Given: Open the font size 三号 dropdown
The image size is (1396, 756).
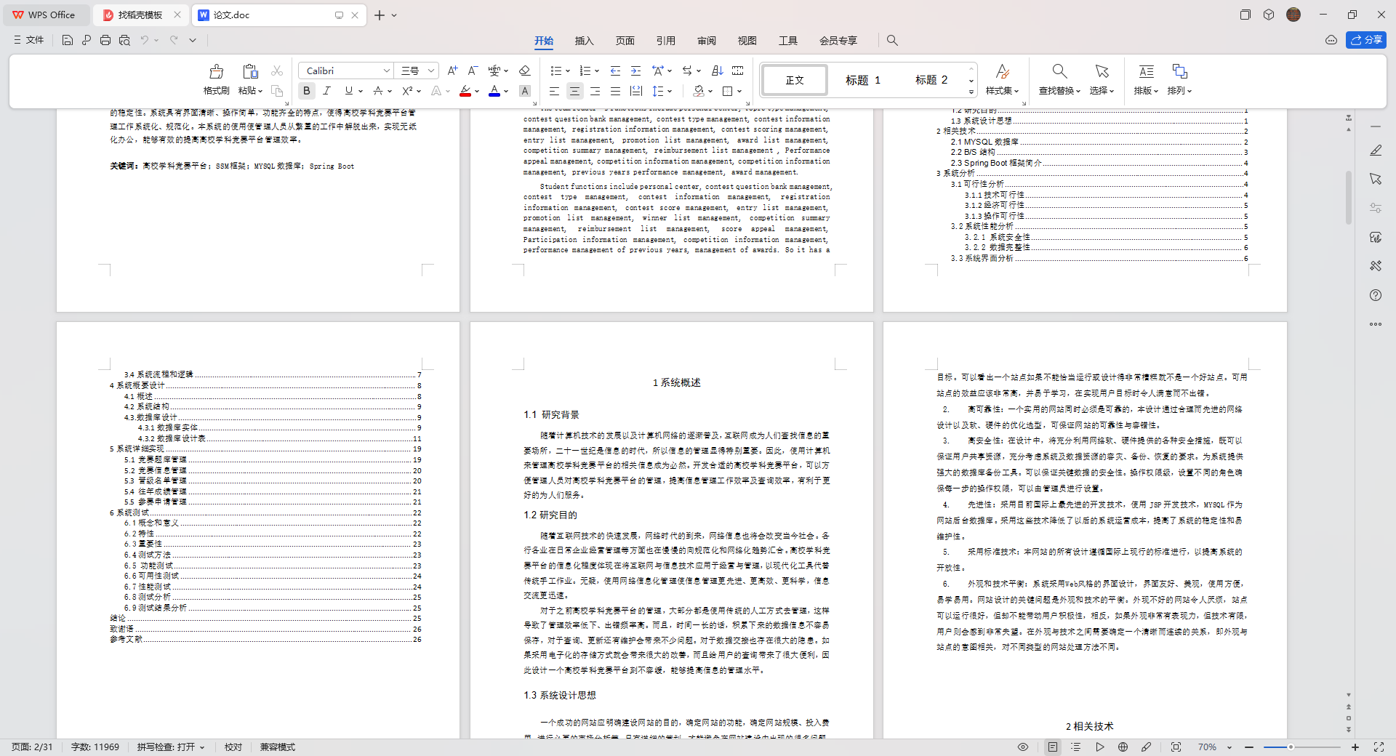Looking at the screenshot, I should tap(430, 71).
